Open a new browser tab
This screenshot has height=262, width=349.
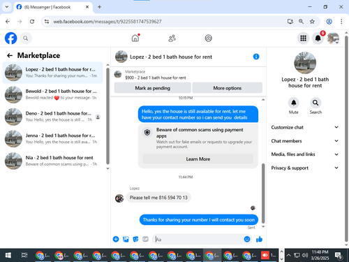[x=99, y=7]
